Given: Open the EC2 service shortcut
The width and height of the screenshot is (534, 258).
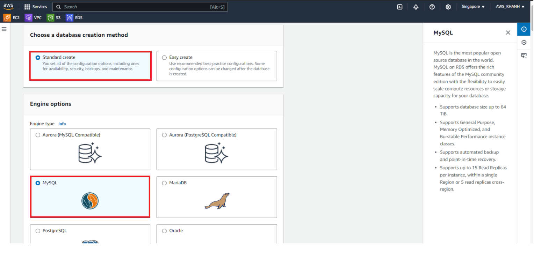Looking at the screenshot, I should click(x=12, y=17).
